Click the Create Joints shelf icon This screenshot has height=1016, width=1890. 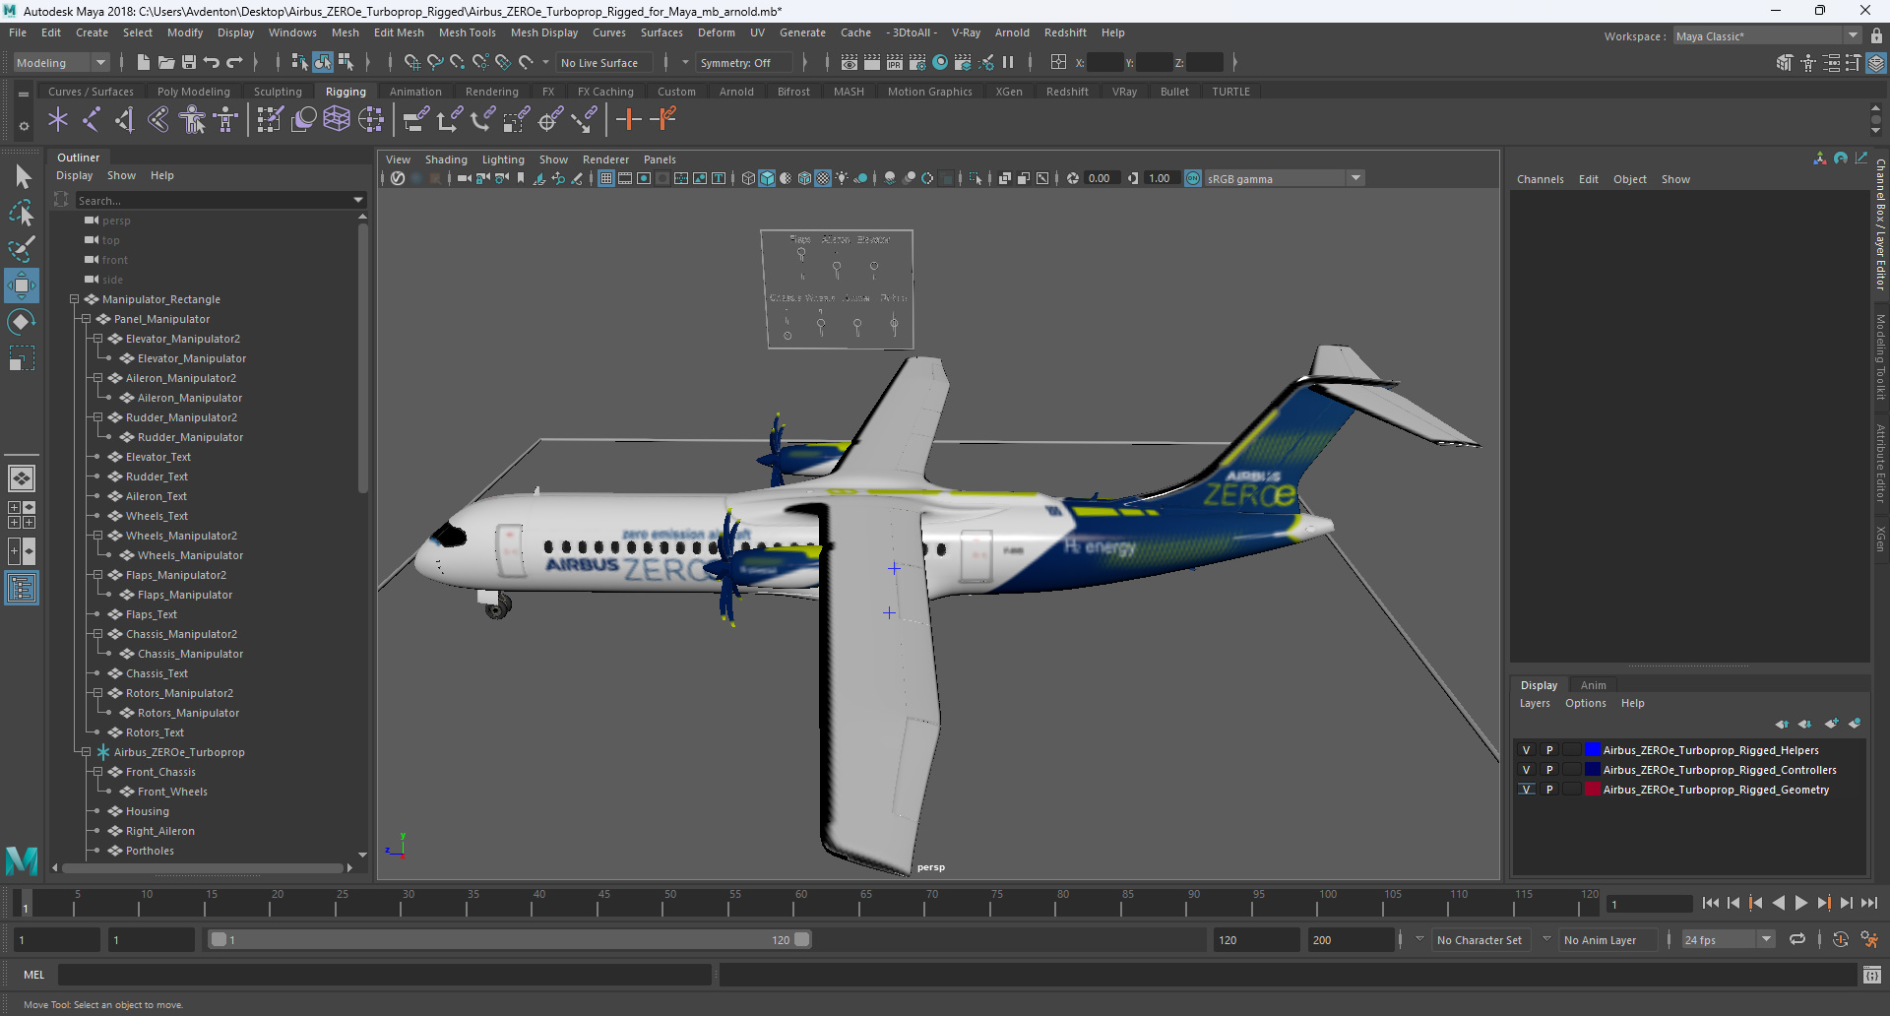(92, 120)
